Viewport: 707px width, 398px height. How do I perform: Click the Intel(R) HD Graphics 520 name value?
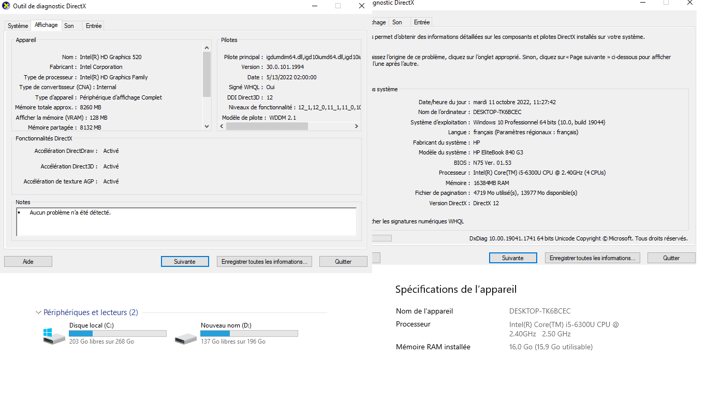(x=110, y=57)
